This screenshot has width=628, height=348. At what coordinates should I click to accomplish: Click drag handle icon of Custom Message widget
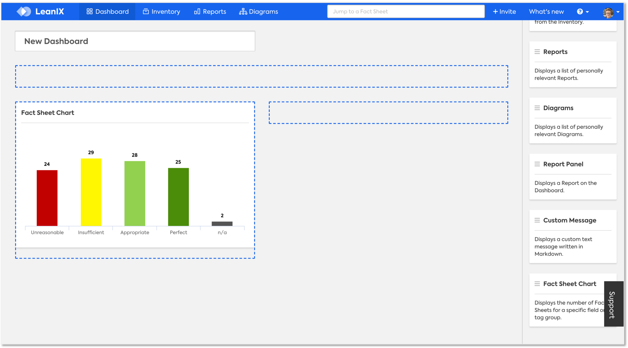click(x=537, y=220)
